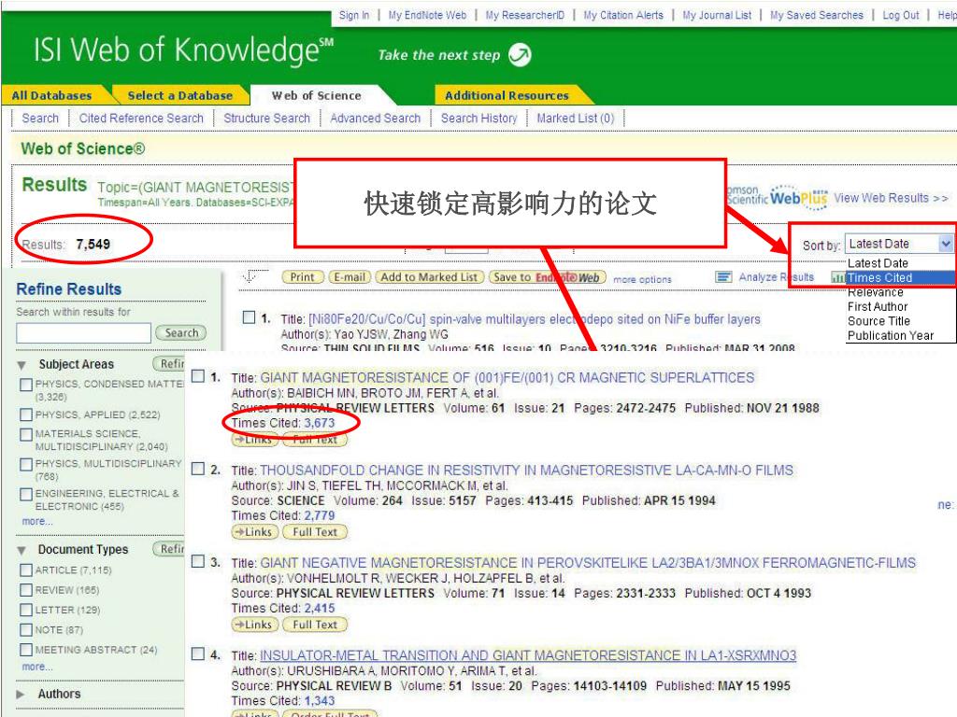Image resolution: width=957 pixels, height=717 pixels.
Task: Switch to Select a Database tab
Action: 180,95
